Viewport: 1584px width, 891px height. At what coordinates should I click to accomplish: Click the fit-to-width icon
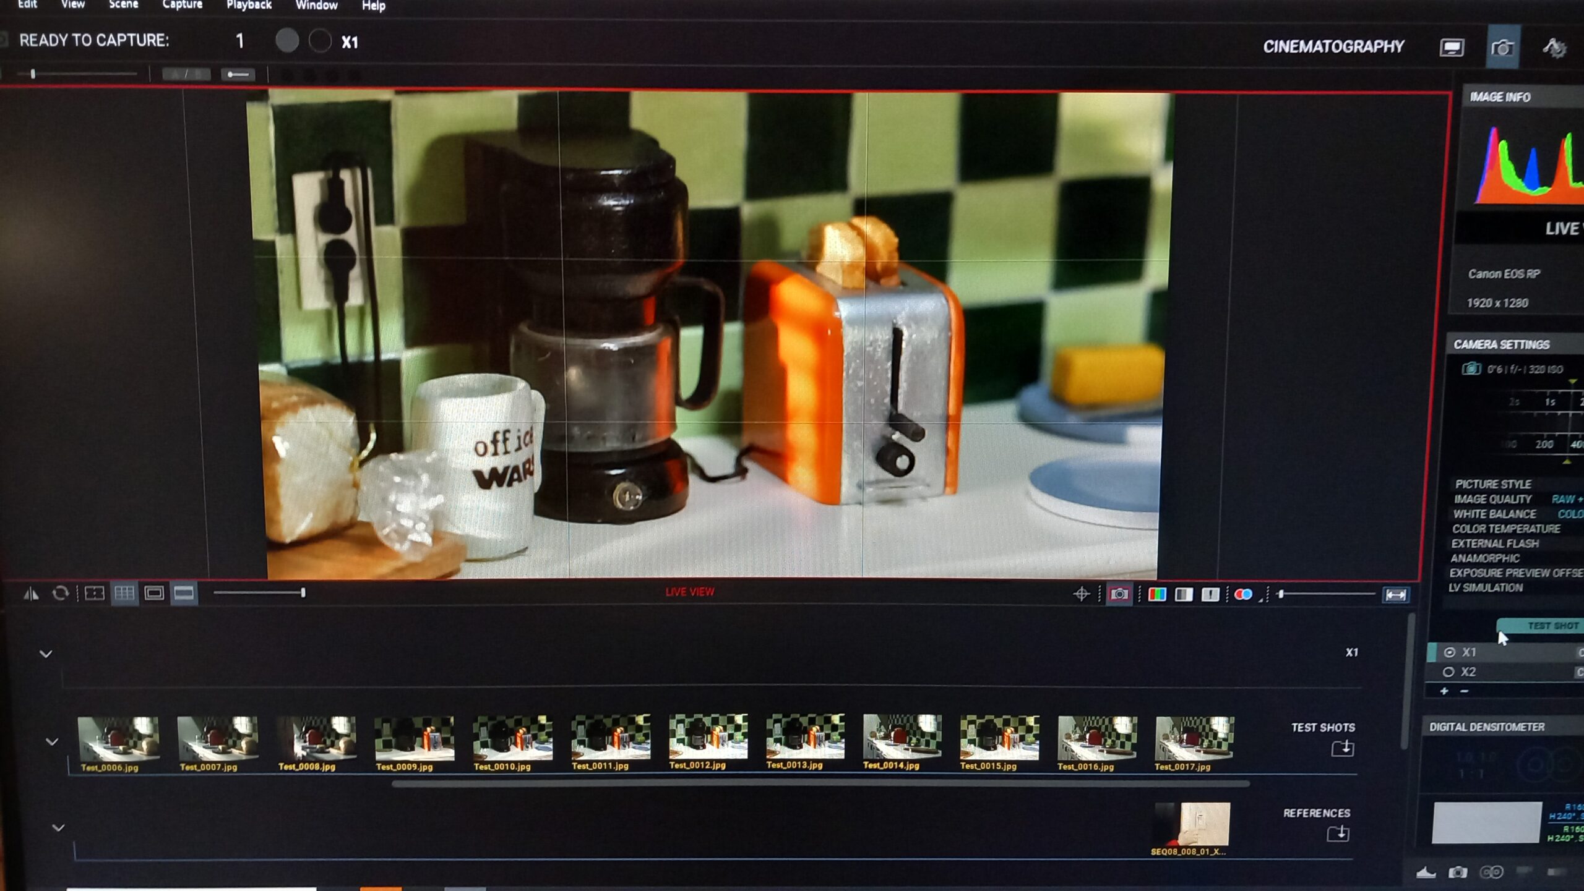point(1395,595)
